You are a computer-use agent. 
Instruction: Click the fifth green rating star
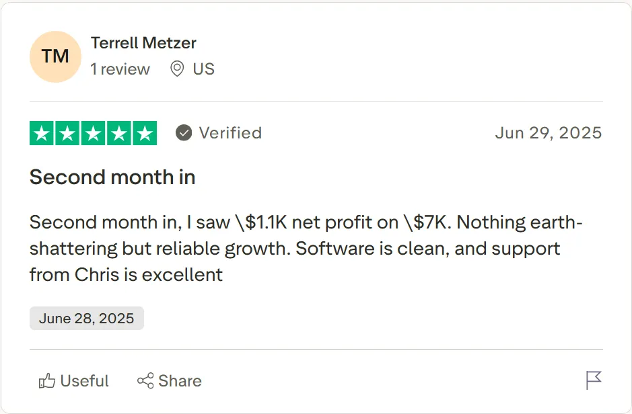144,133
